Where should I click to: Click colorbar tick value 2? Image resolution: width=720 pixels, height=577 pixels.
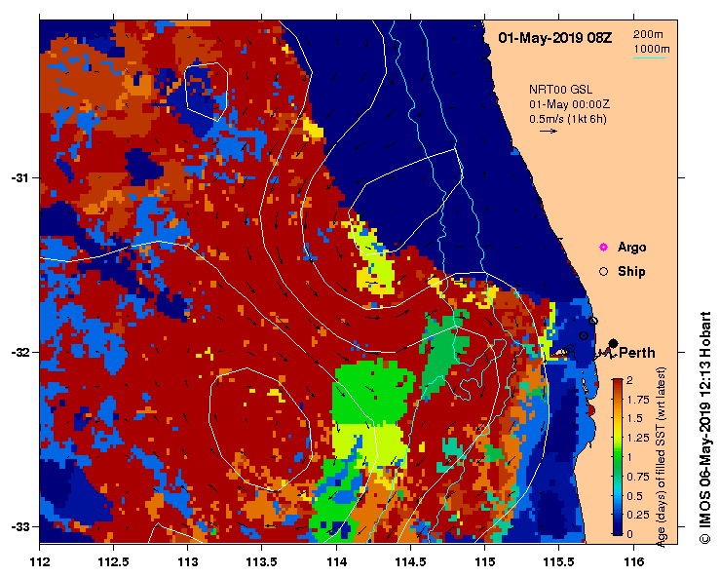(x=629, y=380)
